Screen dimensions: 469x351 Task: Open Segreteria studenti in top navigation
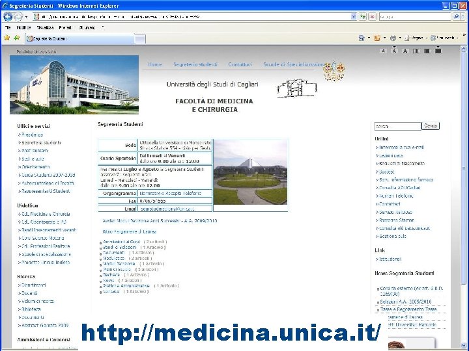[195, 64]
